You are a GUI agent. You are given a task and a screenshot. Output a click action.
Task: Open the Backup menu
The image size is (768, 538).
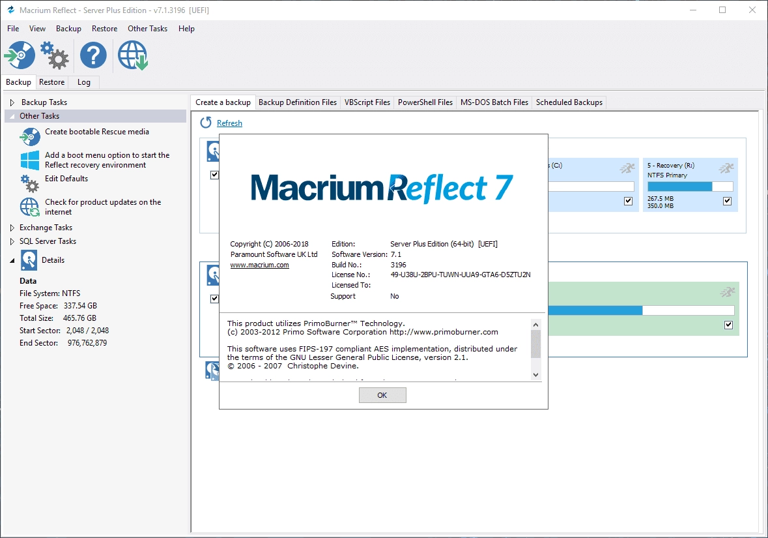pyautogui.click(x=68, y=29)
